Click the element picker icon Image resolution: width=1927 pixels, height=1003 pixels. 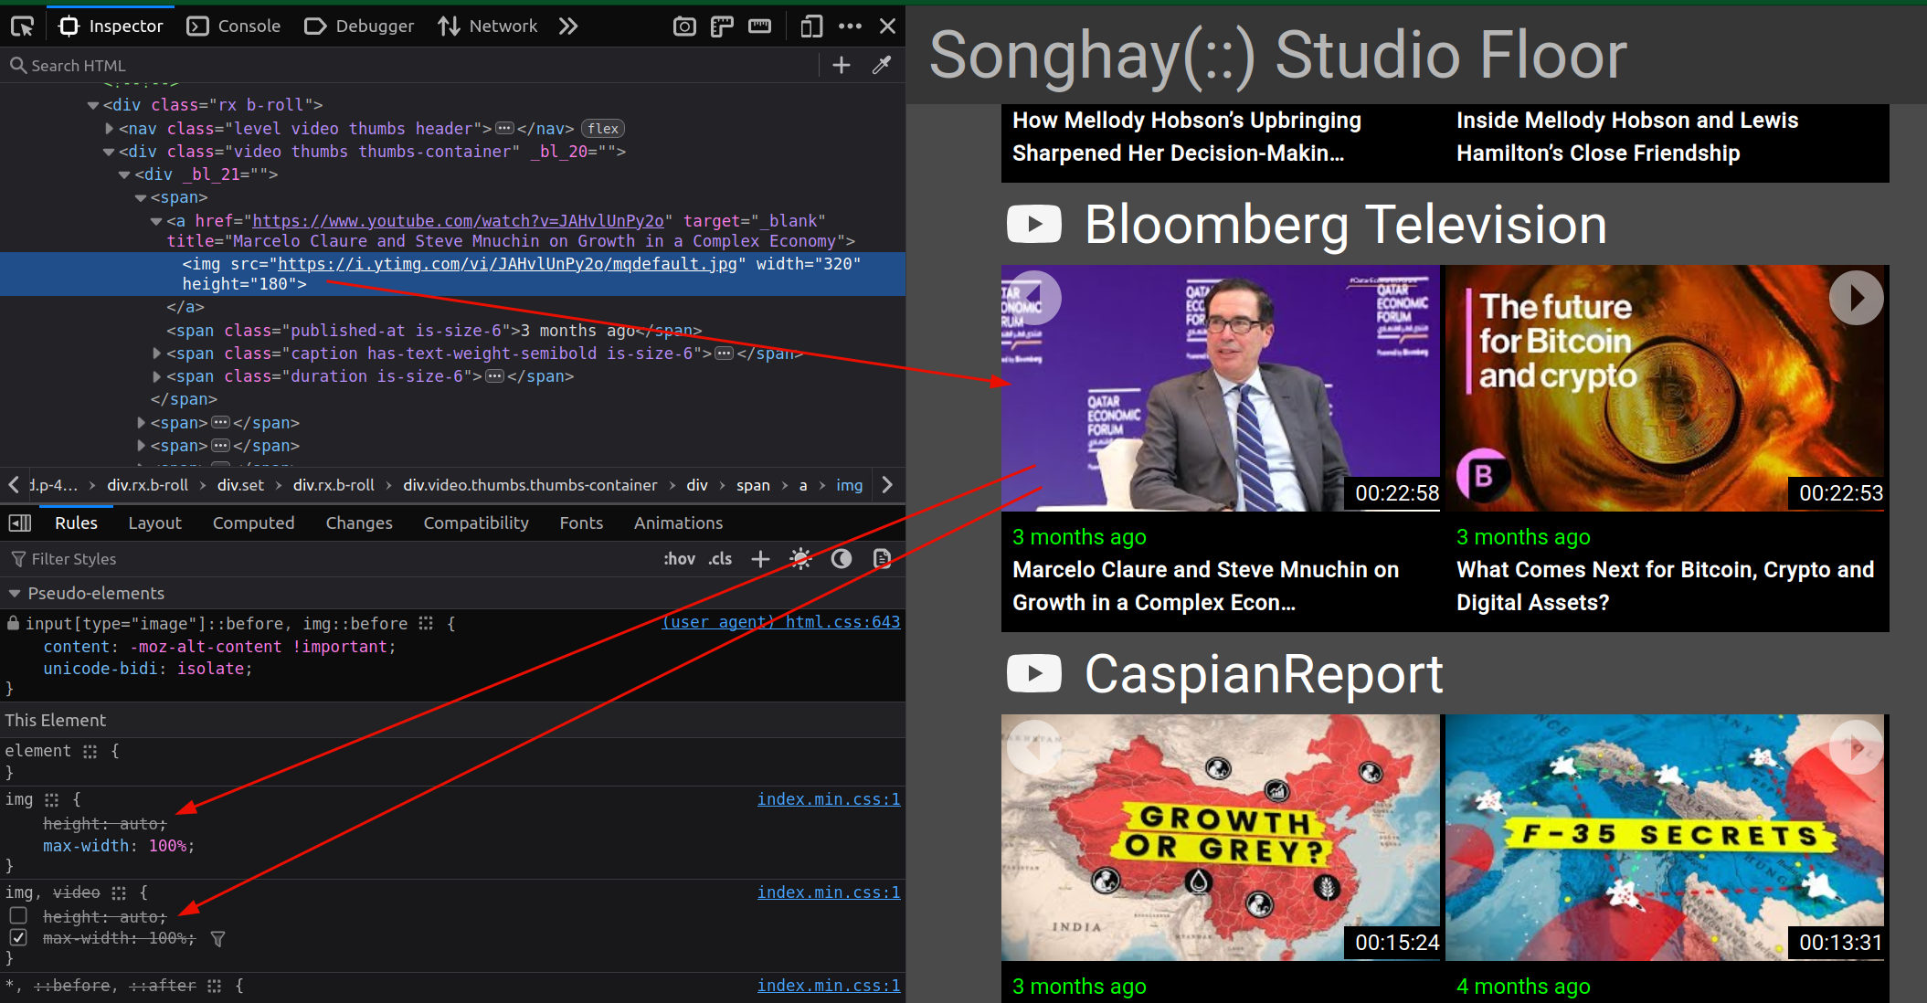22,26
